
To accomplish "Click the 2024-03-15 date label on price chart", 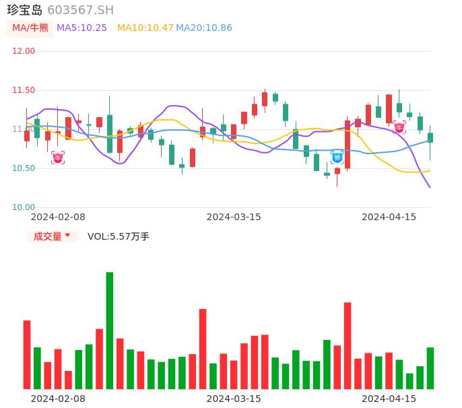I will click(234, 217).
